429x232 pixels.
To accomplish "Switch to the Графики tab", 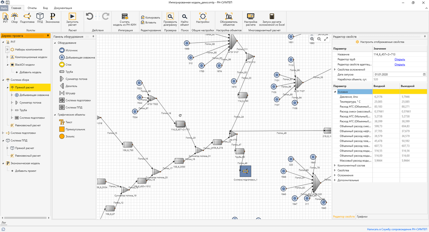I will pyautogui.click(x=362, y=217).
